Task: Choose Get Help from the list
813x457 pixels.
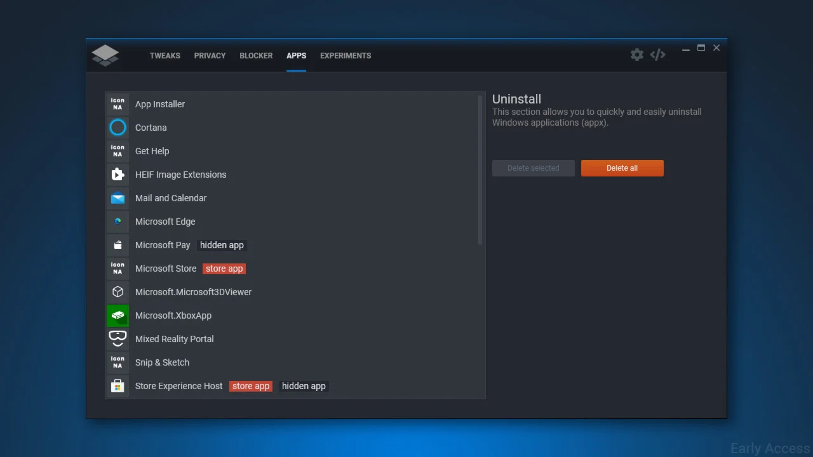Action: tap(291, 151)
